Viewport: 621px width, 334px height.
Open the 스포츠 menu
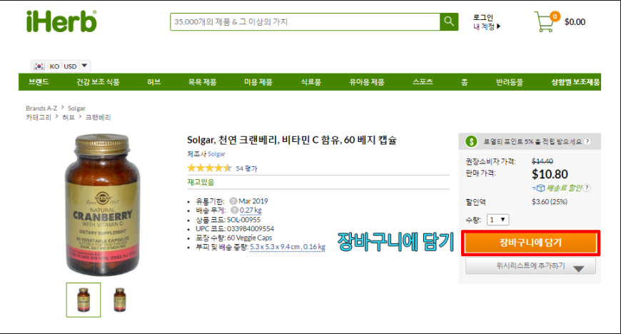(423, 82)
